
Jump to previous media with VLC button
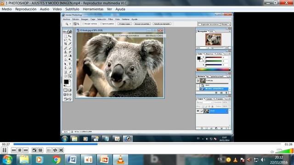14,150
